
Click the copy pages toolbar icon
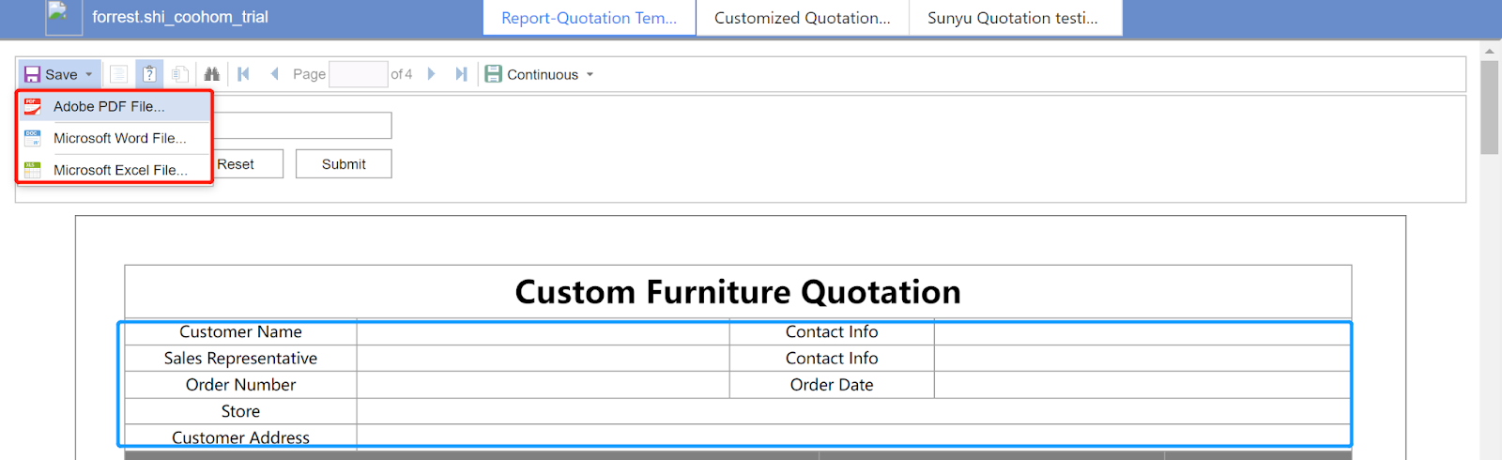[180, 74]
